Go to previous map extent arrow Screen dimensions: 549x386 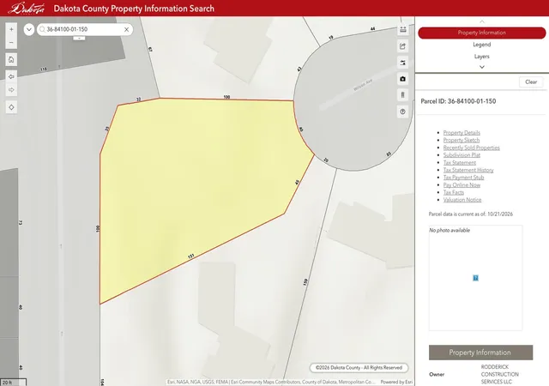(x=11, y=76)
